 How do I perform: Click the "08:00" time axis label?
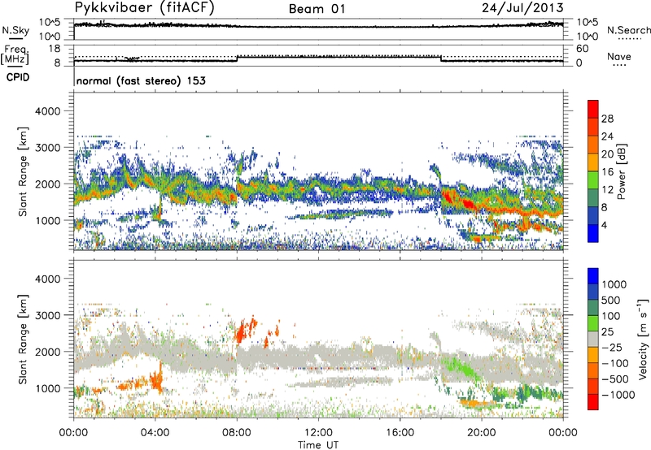[237, 433]
